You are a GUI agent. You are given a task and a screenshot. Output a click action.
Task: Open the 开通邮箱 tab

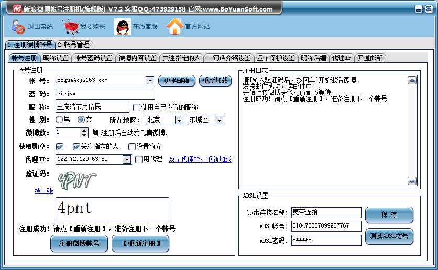click(x=370, y=58)
